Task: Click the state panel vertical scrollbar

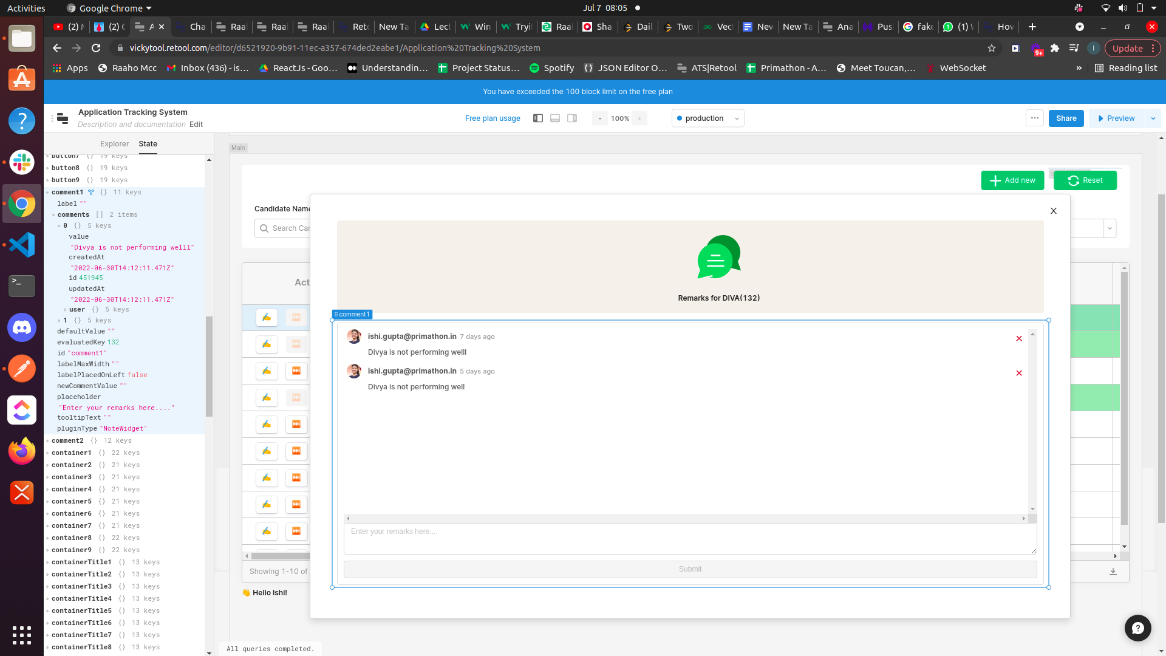Action: coord(209,366)
